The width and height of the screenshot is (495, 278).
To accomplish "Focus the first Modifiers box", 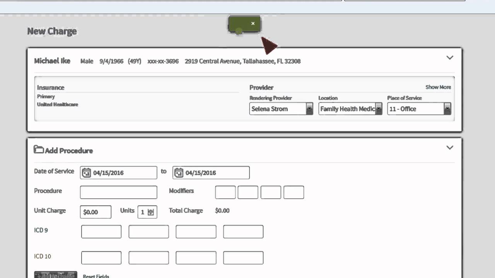I will [x=225, y=192].
